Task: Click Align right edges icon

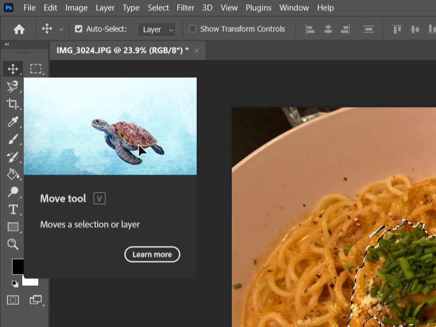Action: [345, 29]
